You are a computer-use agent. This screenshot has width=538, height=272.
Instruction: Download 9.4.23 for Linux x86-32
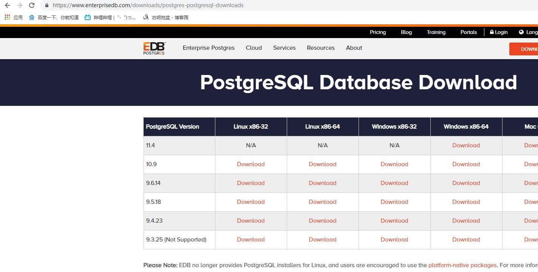251,221
